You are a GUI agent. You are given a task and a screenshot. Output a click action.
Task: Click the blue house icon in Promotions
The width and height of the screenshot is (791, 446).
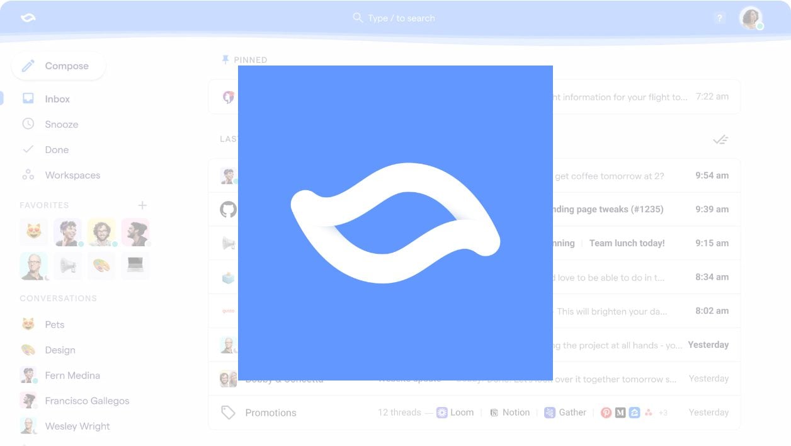[634, 413]
